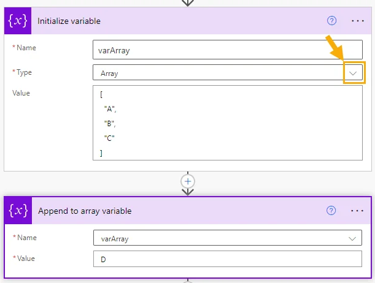Click the Name field in Initialize variable

pos(227,50)
